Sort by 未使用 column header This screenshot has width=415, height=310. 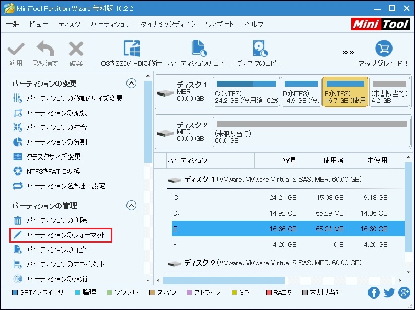coord(367,160)
